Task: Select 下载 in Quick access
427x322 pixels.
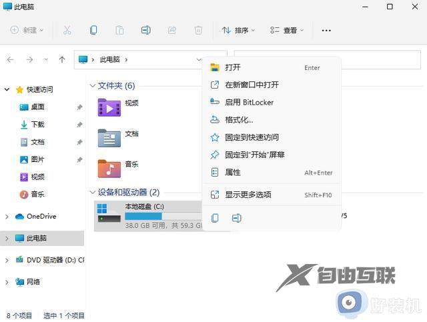Action: click(x=37, y=125)
